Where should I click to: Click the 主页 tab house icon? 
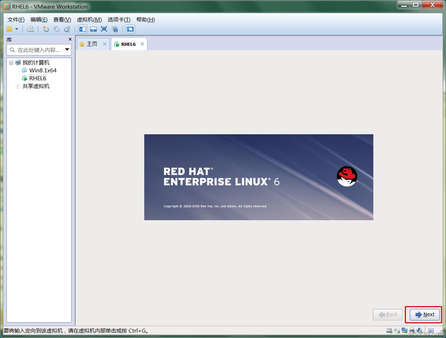tap(82, 44)
